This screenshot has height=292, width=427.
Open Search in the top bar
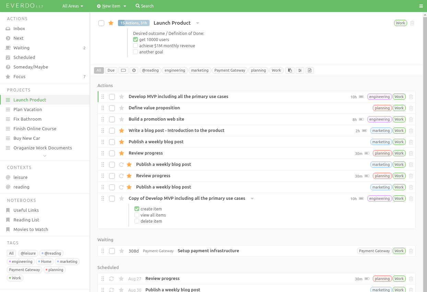click(x=144, y=6)
